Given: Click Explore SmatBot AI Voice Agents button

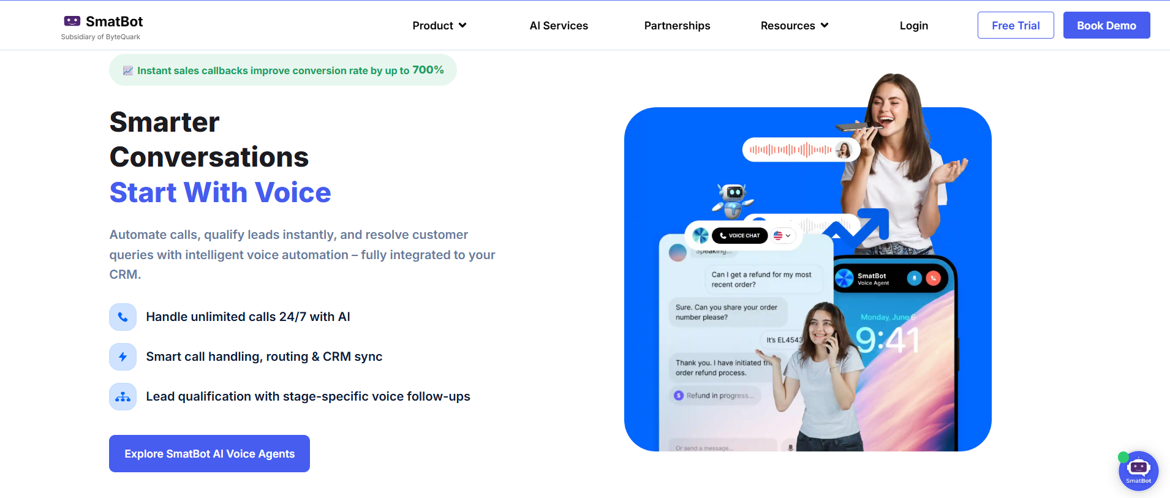Looking at the screenshot, I should pyautogui.click(x=209, y=454).
